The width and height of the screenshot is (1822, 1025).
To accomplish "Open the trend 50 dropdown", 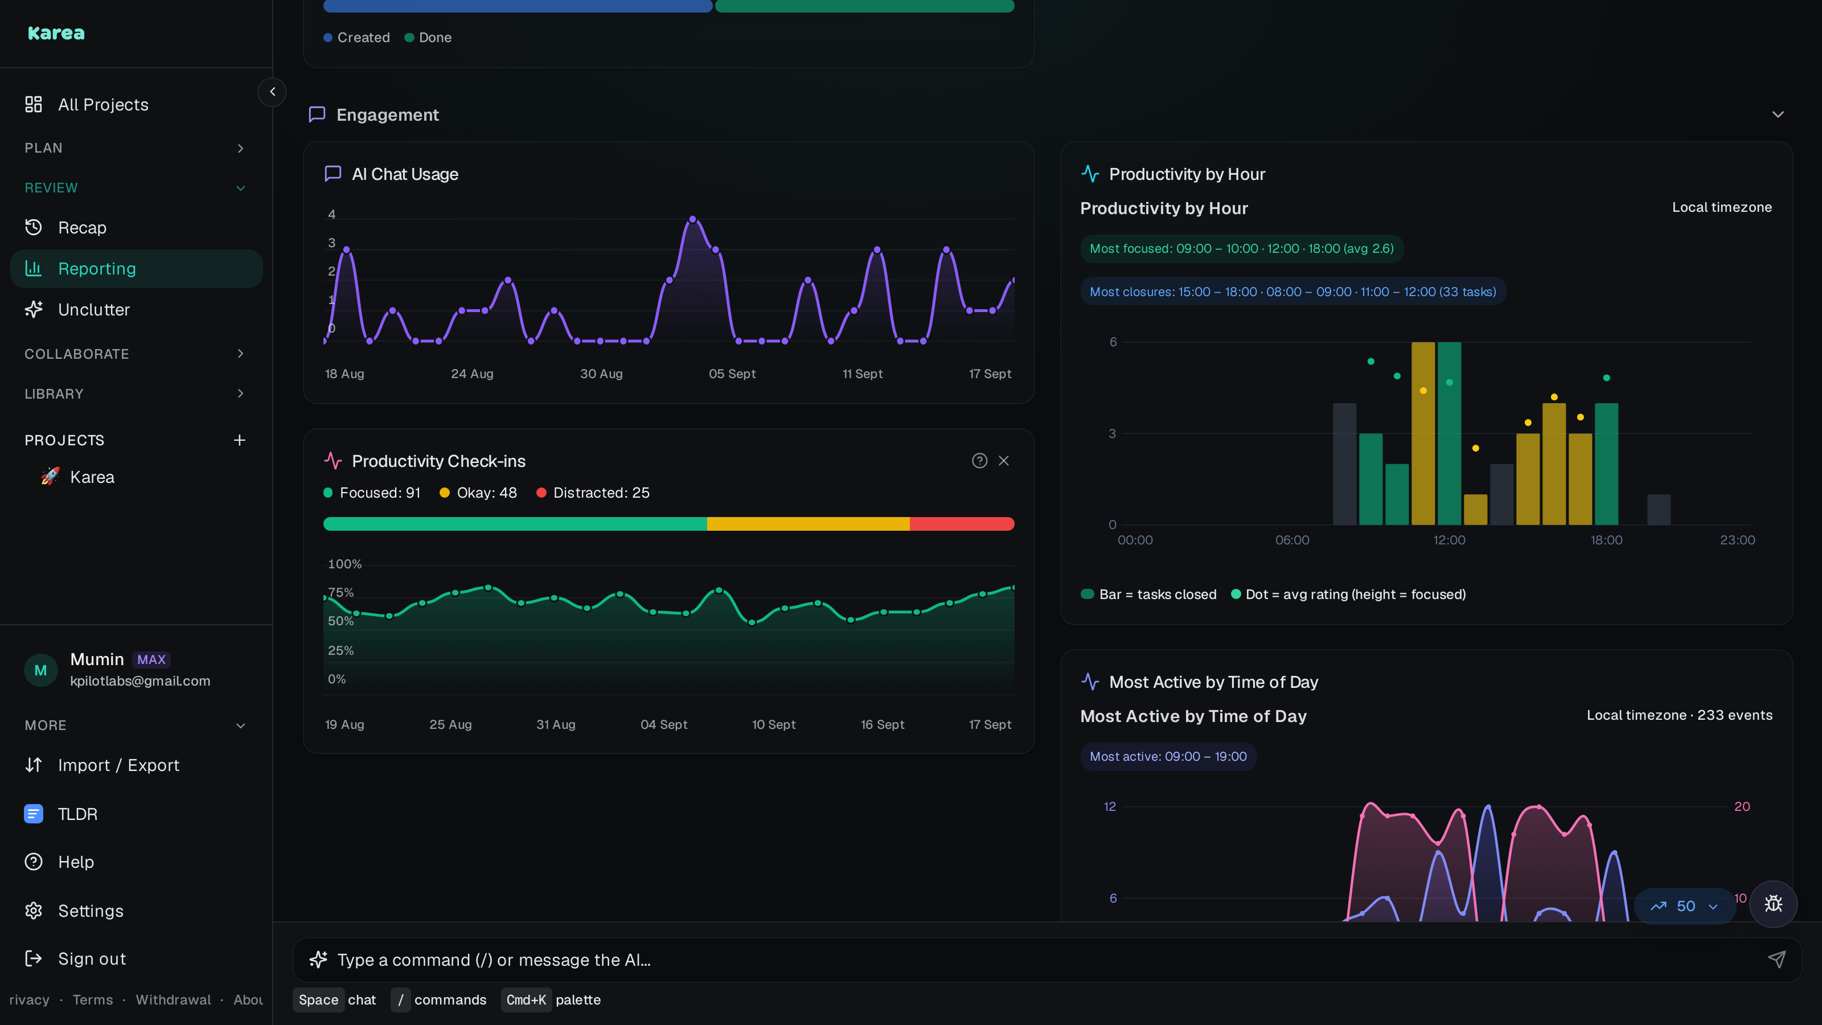I will [x=1684, y=906].
